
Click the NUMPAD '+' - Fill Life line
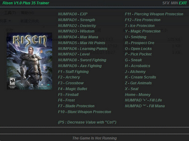pos(143,100)
